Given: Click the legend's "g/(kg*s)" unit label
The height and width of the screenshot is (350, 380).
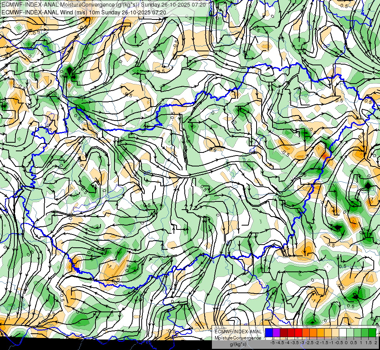Looking at the screenshot, I should tap(238, 345).
